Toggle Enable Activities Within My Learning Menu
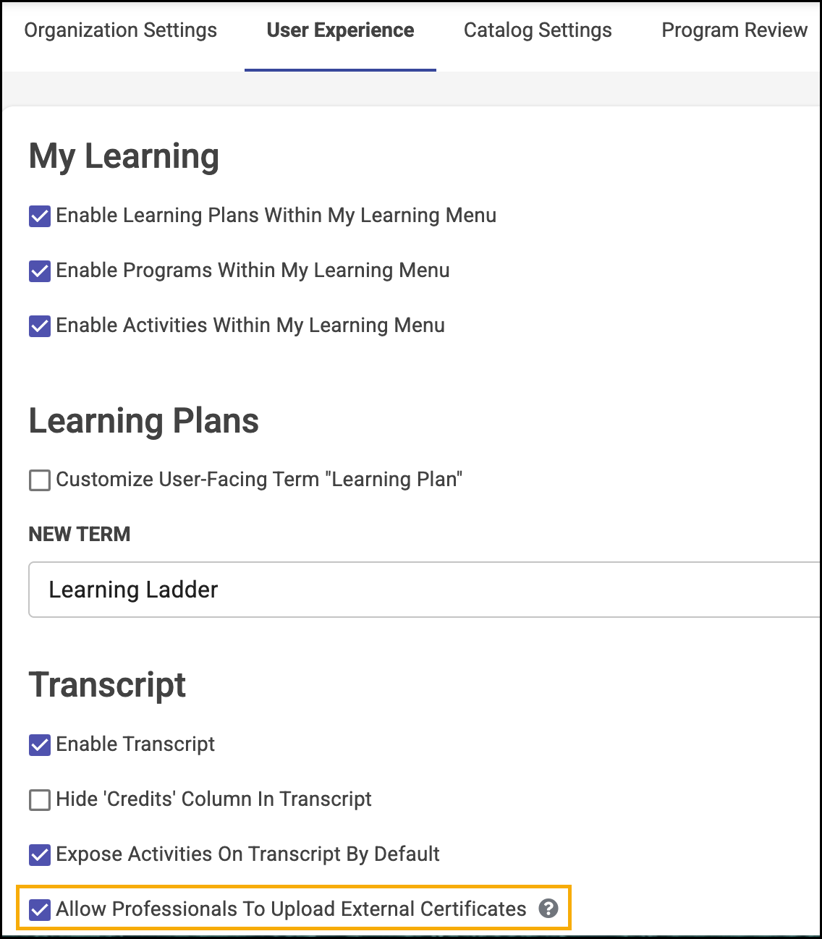Screen dimensions: 822x939 click(x=40, y=326)
